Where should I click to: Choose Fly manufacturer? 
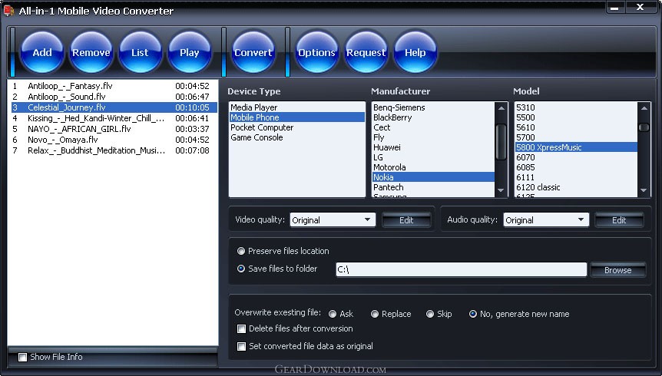pyautogui.click(x=433, y=137)
